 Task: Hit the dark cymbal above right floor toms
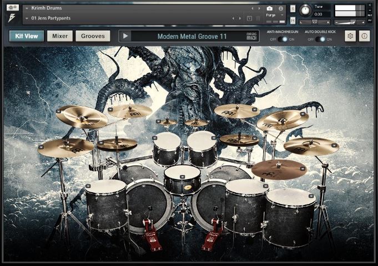coord(279,170)
